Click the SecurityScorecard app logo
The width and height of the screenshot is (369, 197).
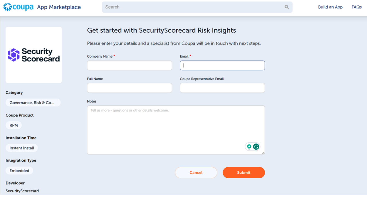coord(34,55)
